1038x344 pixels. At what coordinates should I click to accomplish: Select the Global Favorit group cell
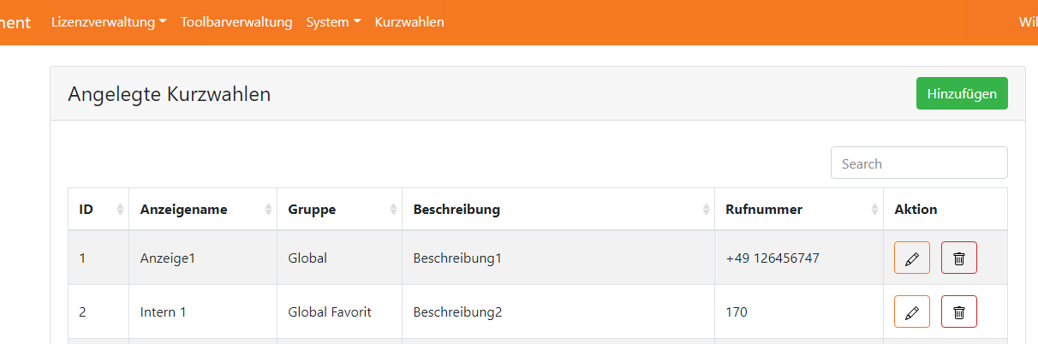(x=330, y=312)
